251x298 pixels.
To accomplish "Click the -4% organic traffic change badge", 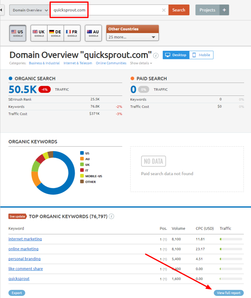I will pyautogui.click(x=45, y=89).
